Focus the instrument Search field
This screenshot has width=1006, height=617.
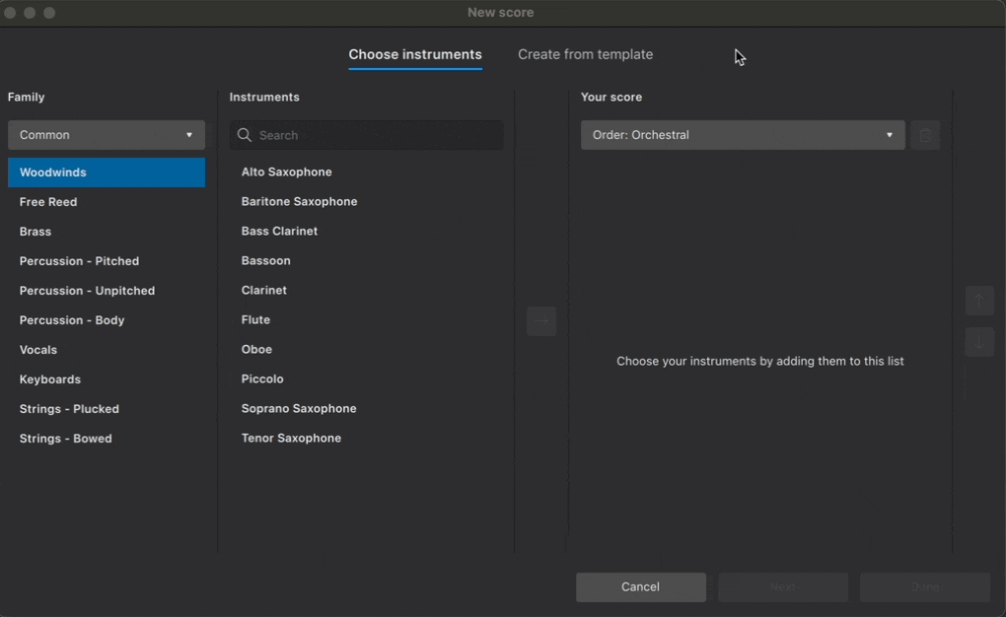pos(375,135)
